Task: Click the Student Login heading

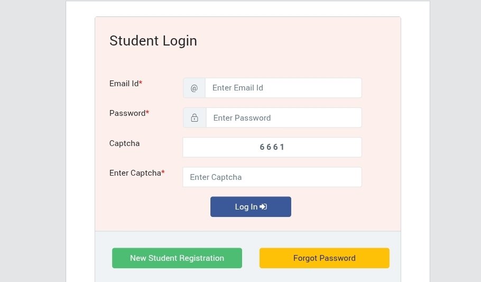Action: click(153, 41)
